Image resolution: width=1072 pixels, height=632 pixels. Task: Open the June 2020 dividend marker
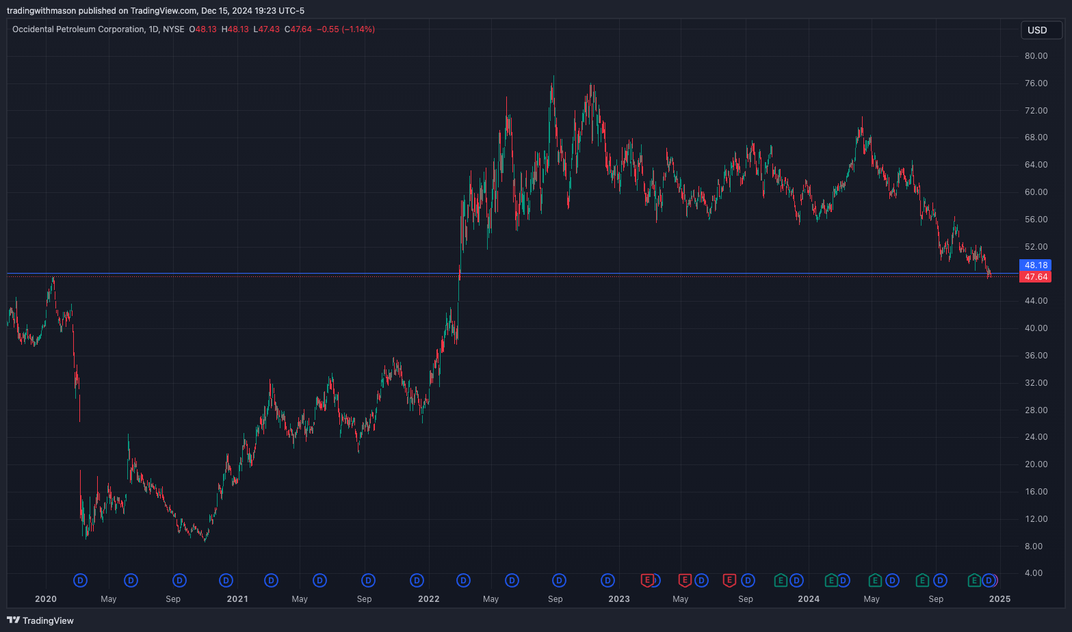coord(131,581)
